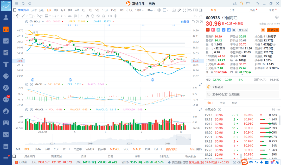Image resolution: width=281 pixels, height=165 pixels.
Task: Select the trash delete drawings icon
Action: (x=103, y=16)
